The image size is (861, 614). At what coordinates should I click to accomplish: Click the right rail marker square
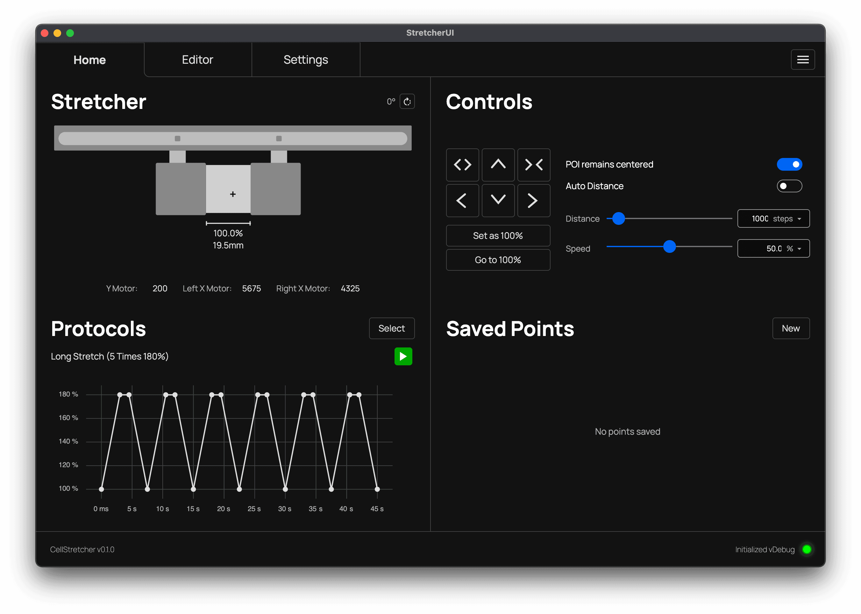point(279,139)
